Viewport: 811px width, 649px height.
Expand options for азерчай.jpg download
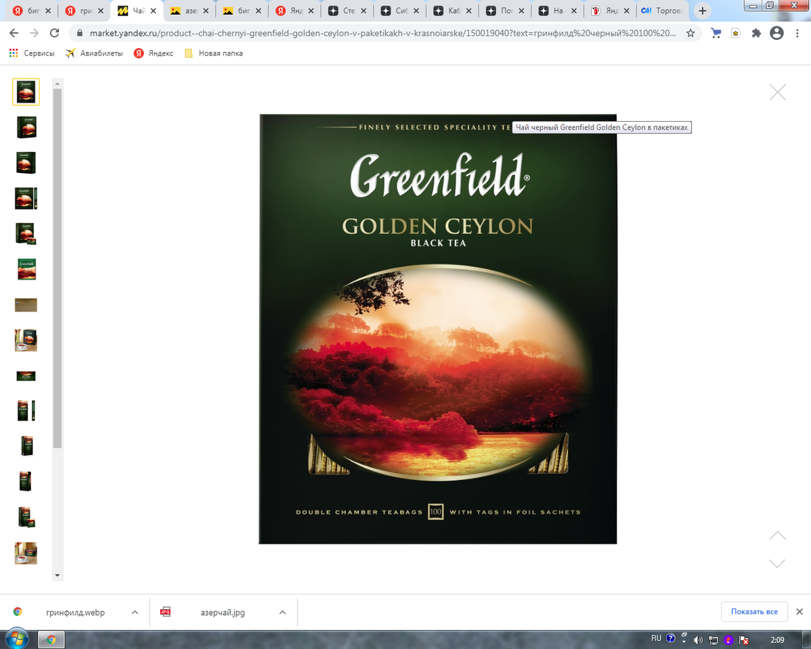coord(282,612)
